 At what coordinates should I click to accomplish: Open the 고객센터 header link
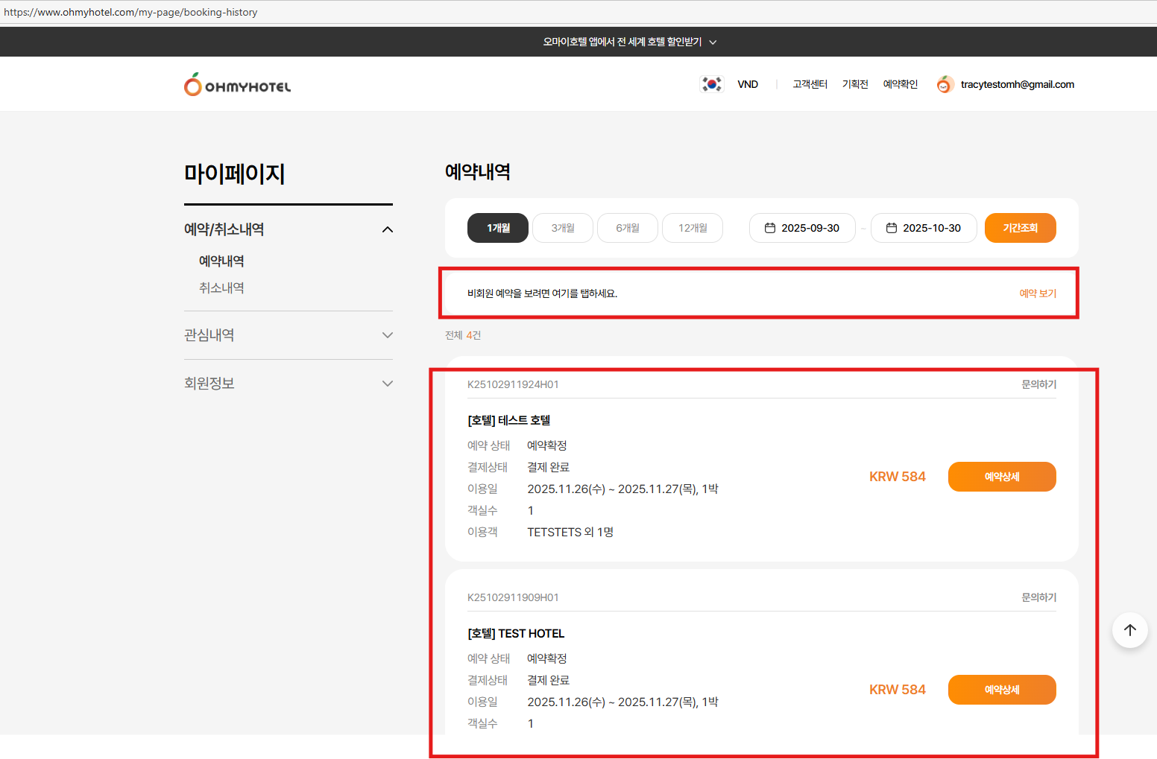pos(810,84)
